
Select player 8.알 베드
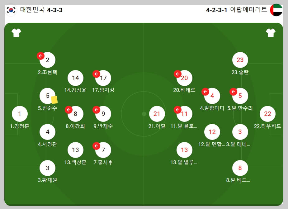coord(240,167)
